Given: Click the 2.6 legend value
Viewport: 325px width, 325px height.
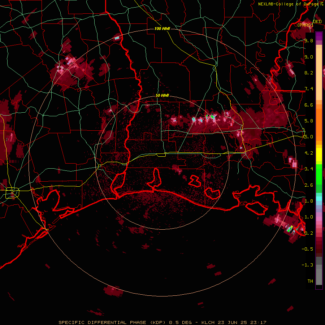Looking at the screenshot, I should tap(309, 185).
